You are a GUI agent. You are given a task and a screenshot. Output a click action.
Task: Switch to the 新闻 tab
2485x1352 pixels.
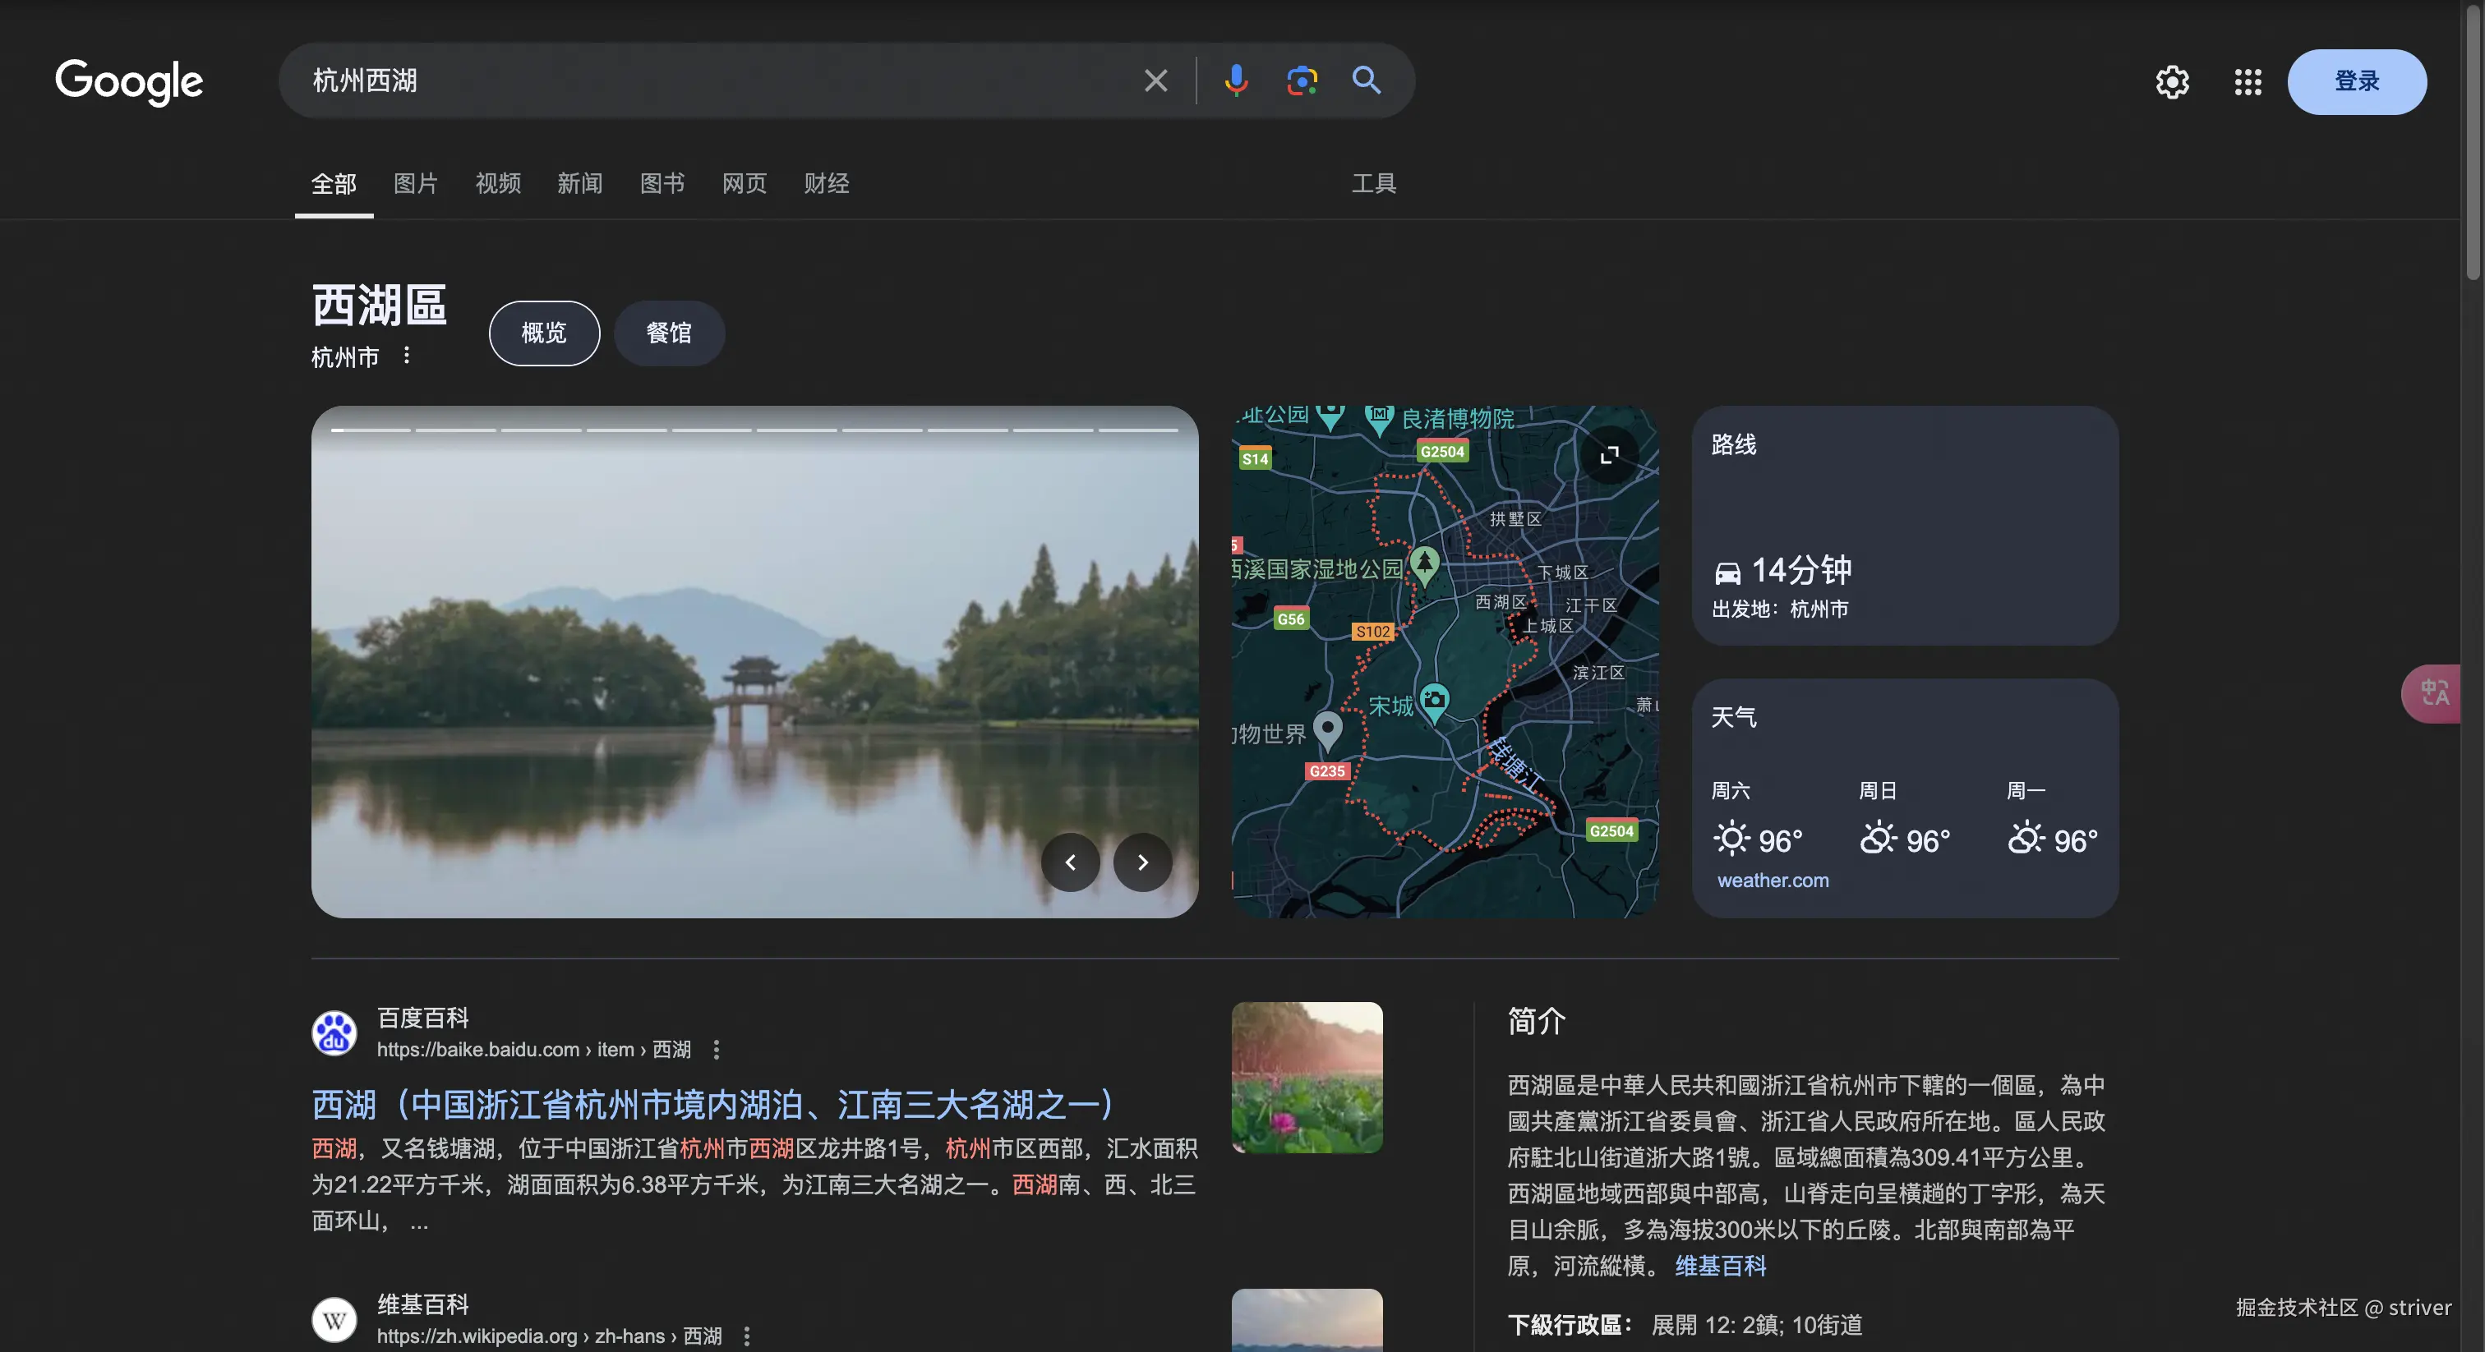click(x=580, y=183)
